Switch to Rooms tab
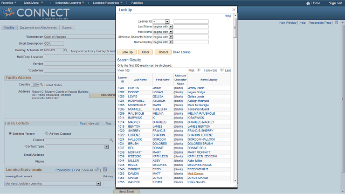The height and width of the screenshot is (194, 345). (x=67, y=27)
